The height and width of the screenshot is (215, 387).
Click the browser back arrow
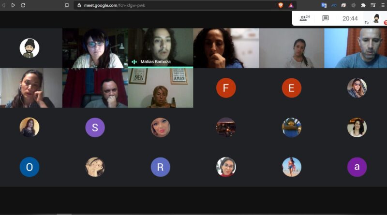click(3, 5)
